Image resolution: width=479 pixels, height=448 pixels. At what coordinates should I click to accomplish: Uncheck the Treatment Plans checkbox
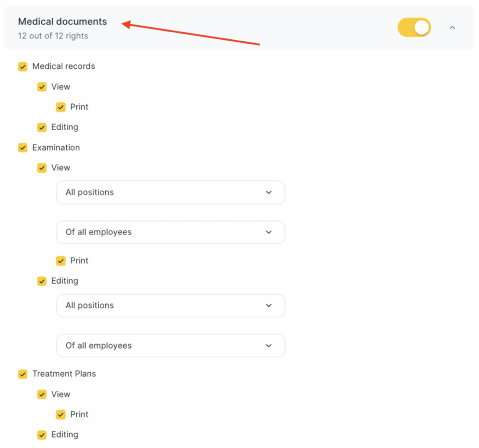22,374
